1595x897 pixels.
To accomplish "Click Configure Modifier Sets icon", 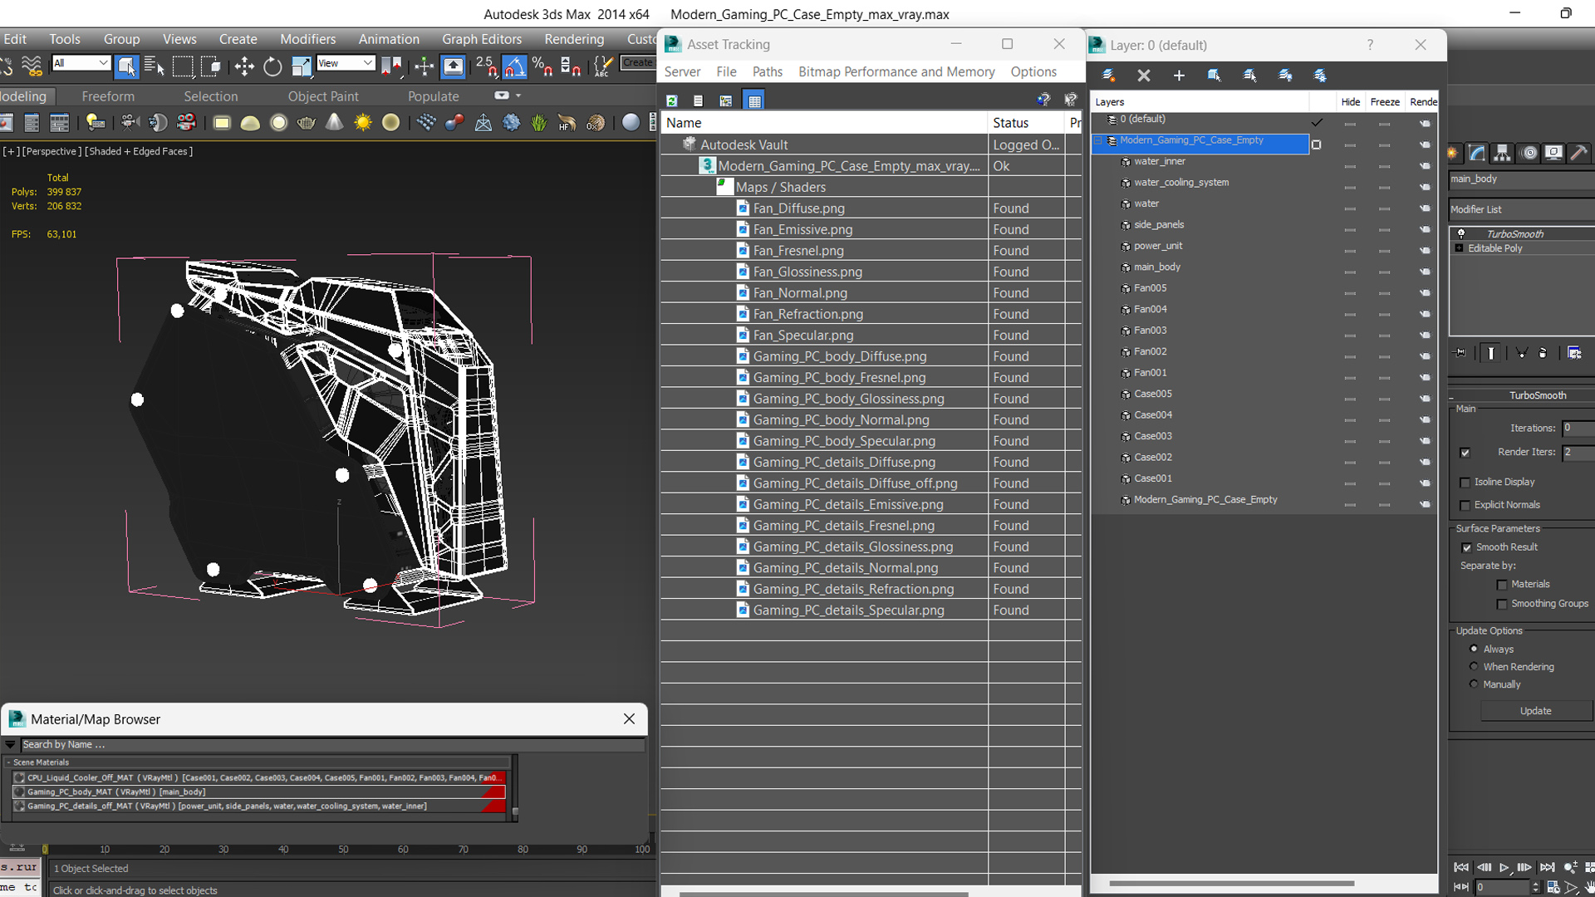I will 1574,353.
